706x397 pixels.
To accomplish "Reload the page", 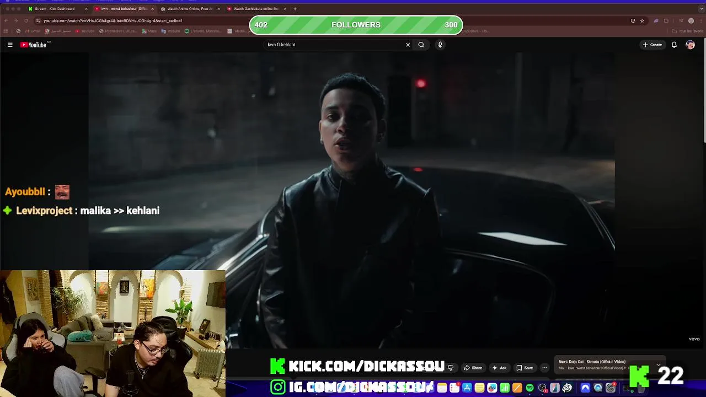I will 26,21.
